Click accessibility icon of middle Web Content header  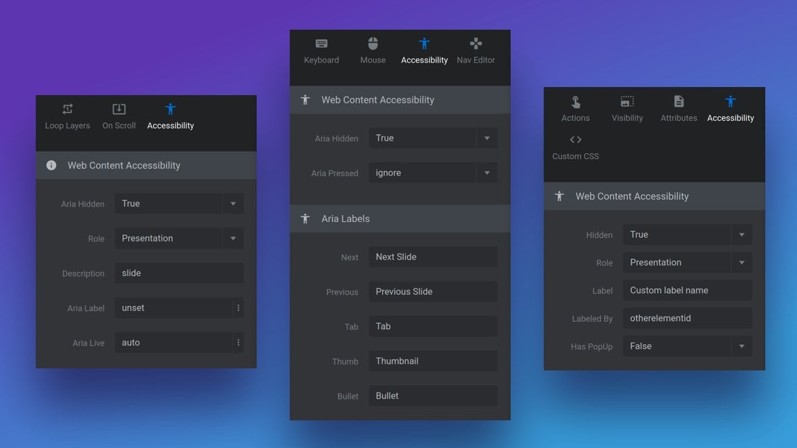pyautogui.click(x=305, y=100)
